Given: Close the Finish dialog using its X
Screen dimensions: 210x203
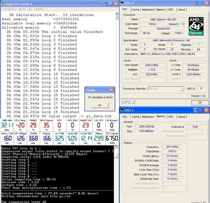Looking at the screenshot, I should point(111,90).
